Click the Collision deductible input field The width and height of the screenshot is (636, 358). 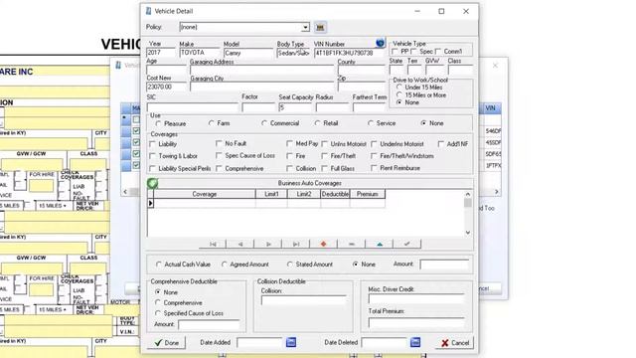click(x=304, y=300)
